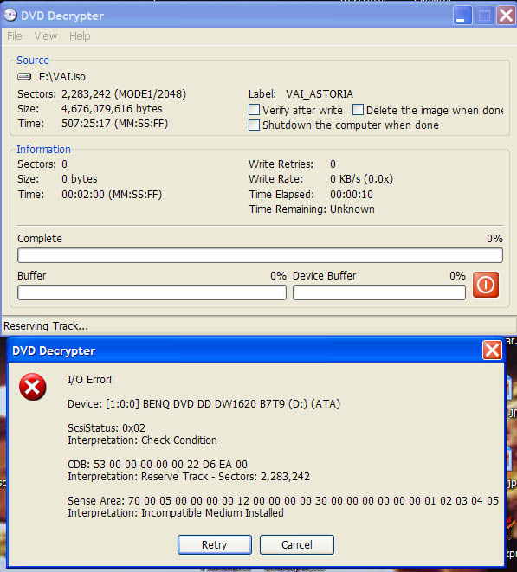Click ScsiStatus: 0x02 text
This screenshot has height=572, width=517.
pos(107,427)
